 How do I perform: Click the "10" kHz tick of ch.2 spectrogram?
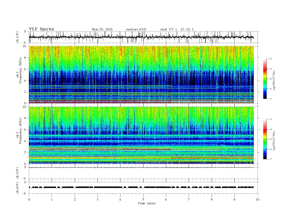pos(25,107)
